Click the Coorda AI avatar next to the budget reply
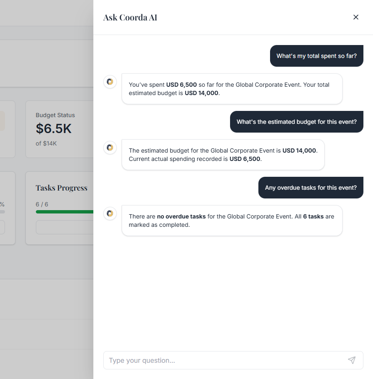Screen dimensions: 373x379 (x=110, y=148)
